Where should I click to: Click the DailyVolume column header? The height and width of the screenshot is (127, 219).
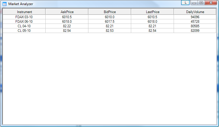coord(195,12)
